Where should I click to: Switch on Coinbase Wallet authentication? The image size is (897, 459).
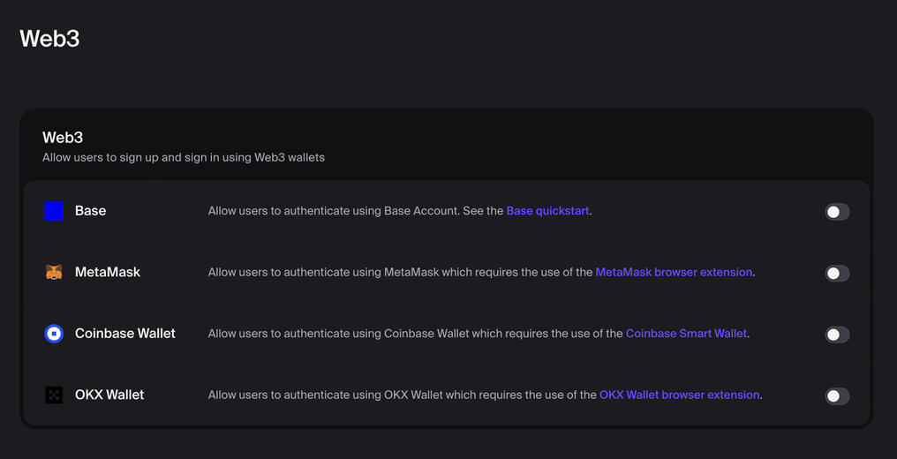837,335
